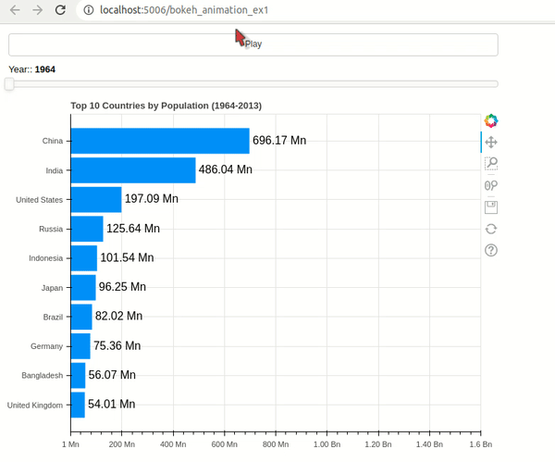Open the Bokeh help icon

click(x=491, y=251)
